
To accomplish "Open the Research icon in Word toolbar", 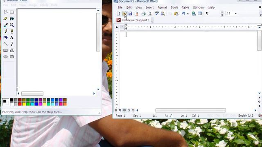I will tap(163, 13).
